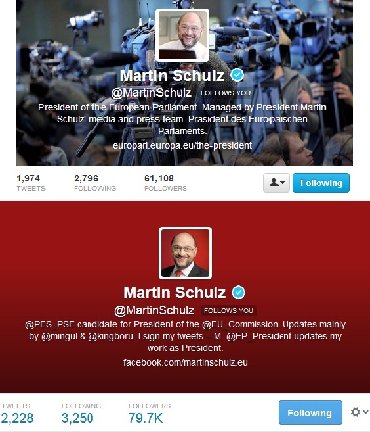Toggle the bottom Following button
Image resolution: width=370 pixels, height=432 pixels.
coord(310,413)
